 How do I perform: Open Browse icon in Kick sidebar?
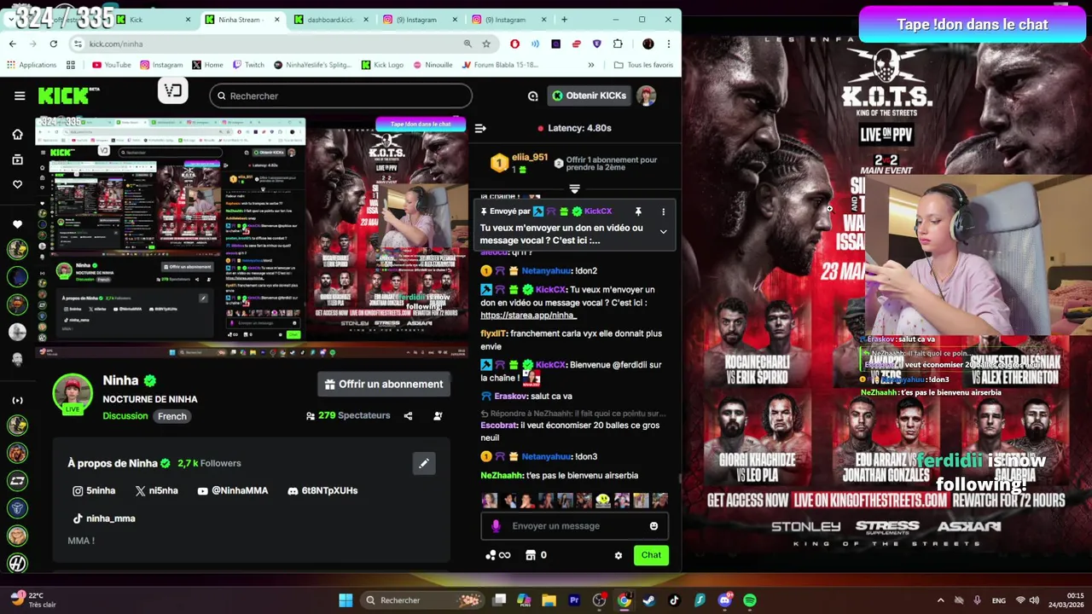pos(17,159)
